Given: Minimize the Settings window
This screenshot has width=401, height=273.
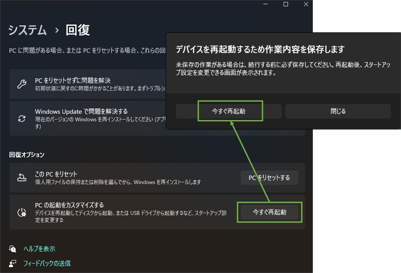Looking at the screenshot, I should 265,4.
